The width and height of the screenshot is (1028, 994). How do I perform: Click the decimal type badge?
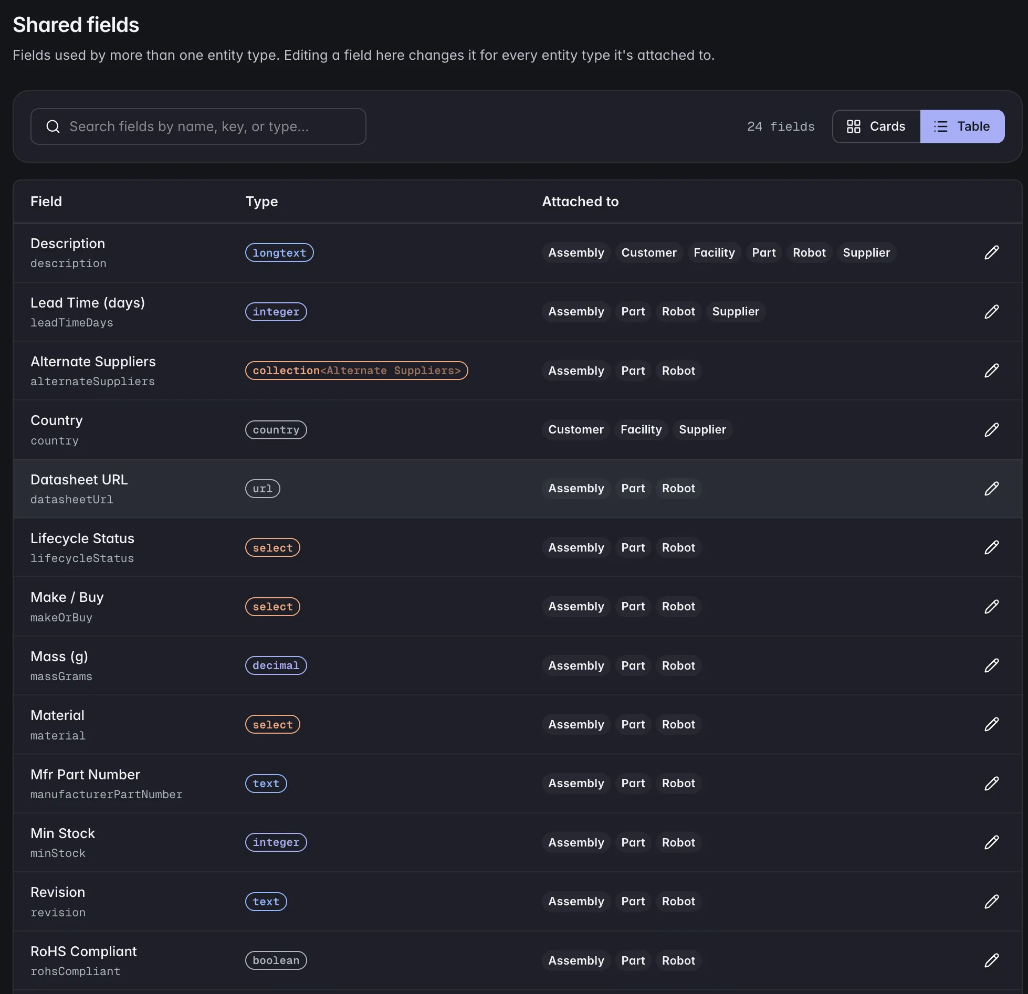(276, 665)
